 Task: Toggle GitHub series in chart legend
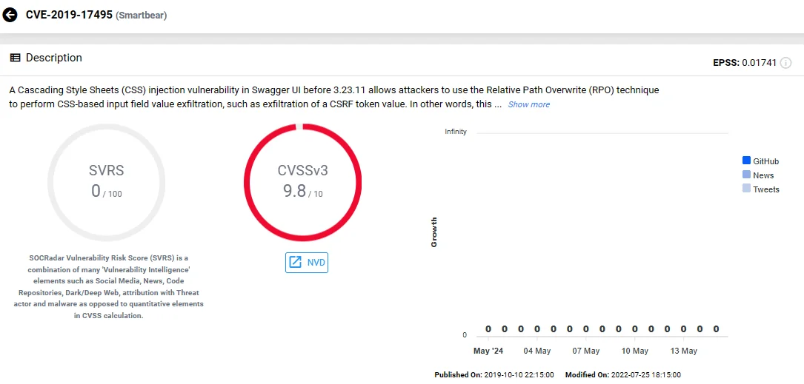pos(760,161)
